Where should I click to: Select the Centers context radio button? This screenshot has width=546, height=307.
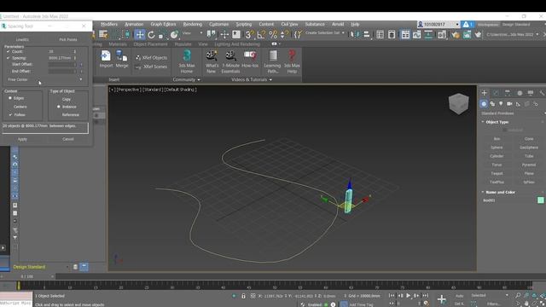[10, 107]
